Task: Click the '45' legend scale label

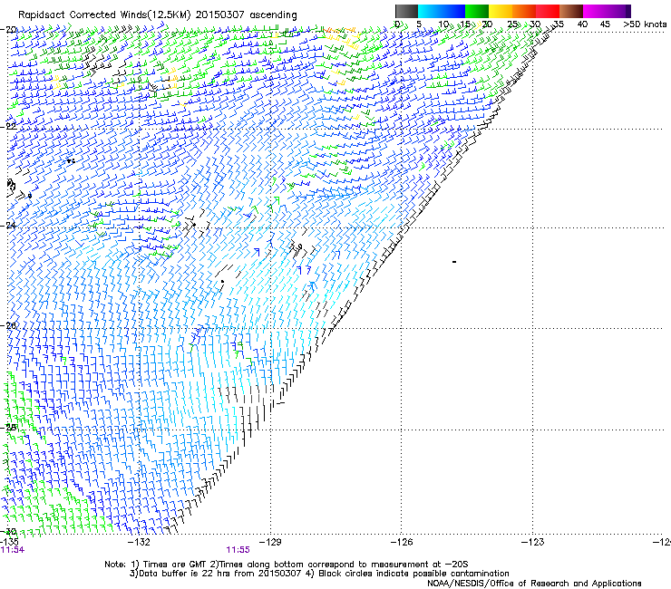Action: pos(605,24)
